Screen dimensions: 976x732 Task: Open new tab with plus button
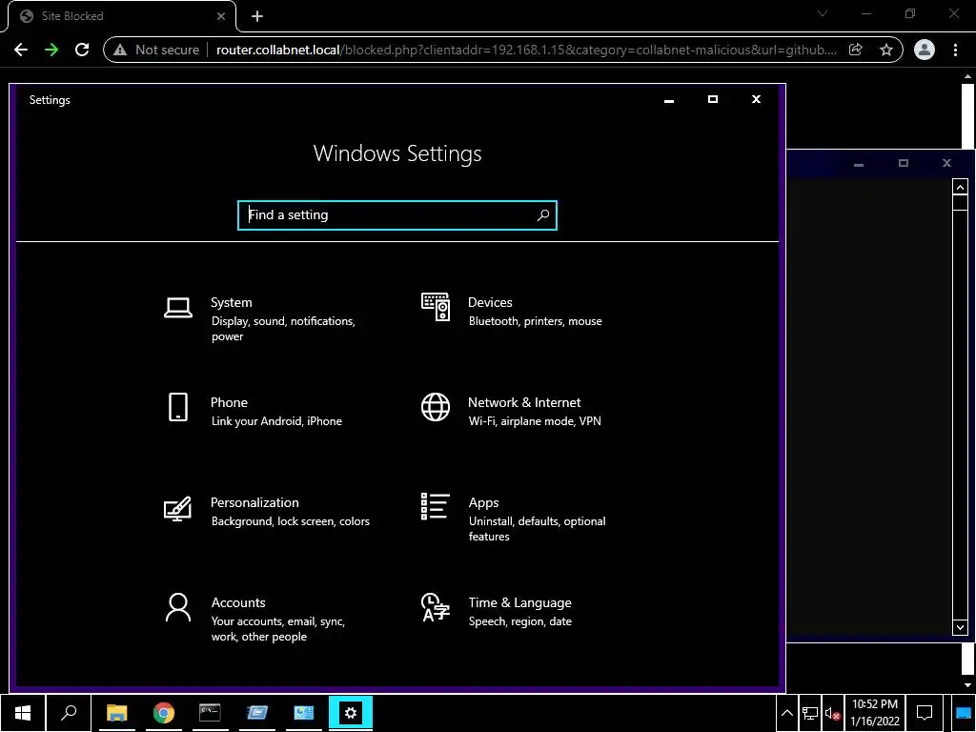[x=257, y=16]
